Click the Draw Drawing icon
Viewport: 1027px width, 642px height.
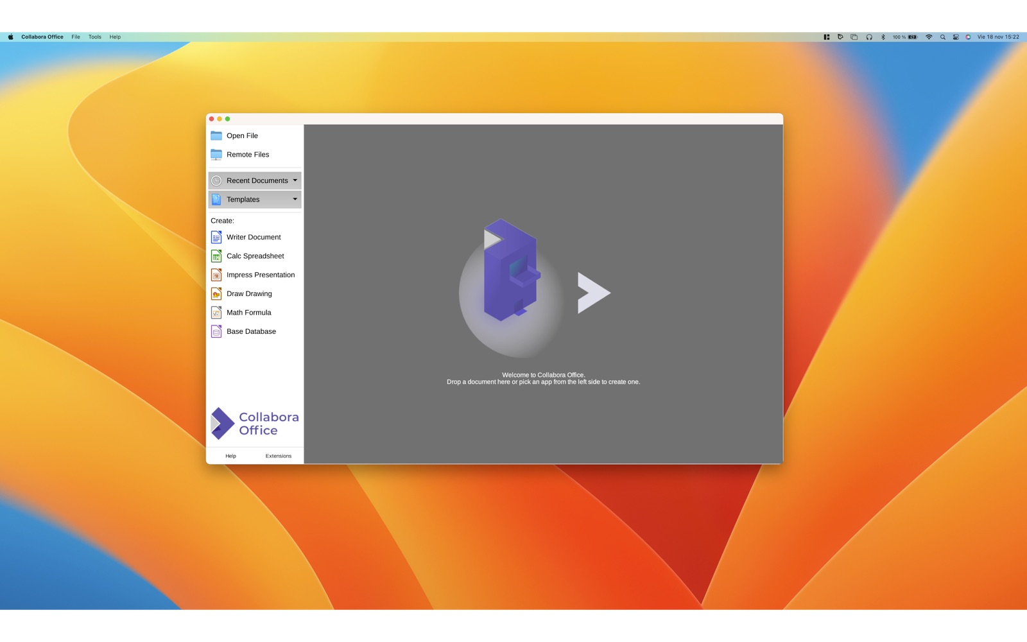[x=216, y=294]
